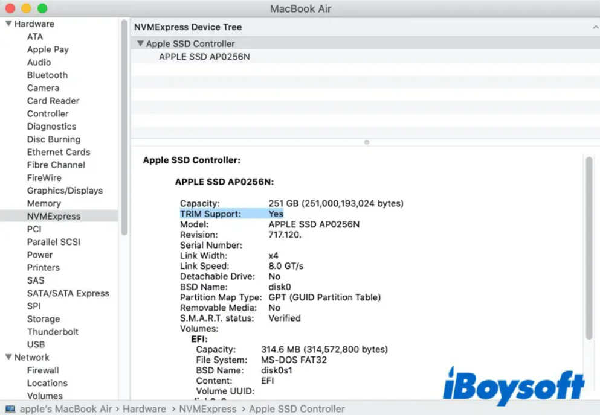Image resolution: width=600 pixels, height=415 pixels.
Task: Select Disc Burning in the sidebar
Action: coord(54,139)
